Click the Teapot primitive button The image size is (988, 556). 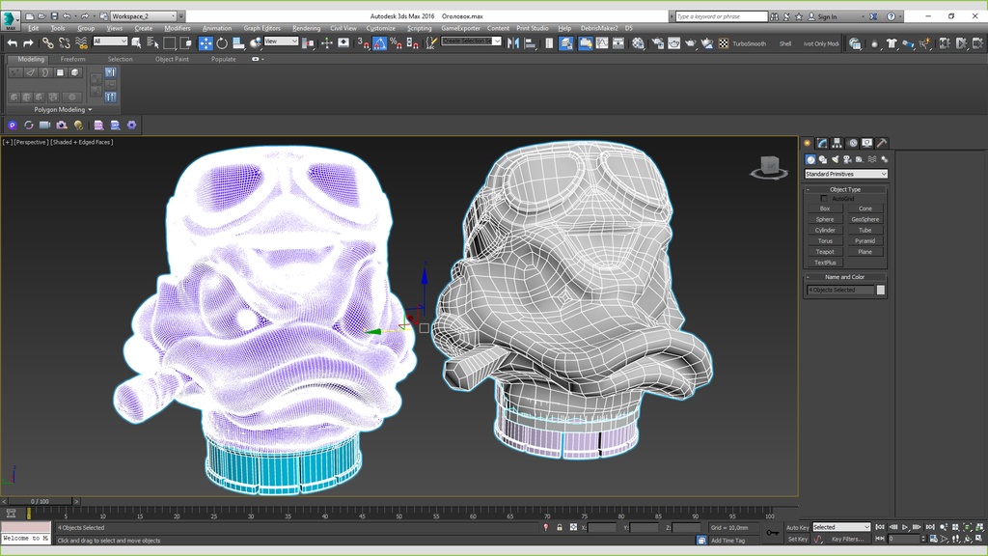point(825,252)
